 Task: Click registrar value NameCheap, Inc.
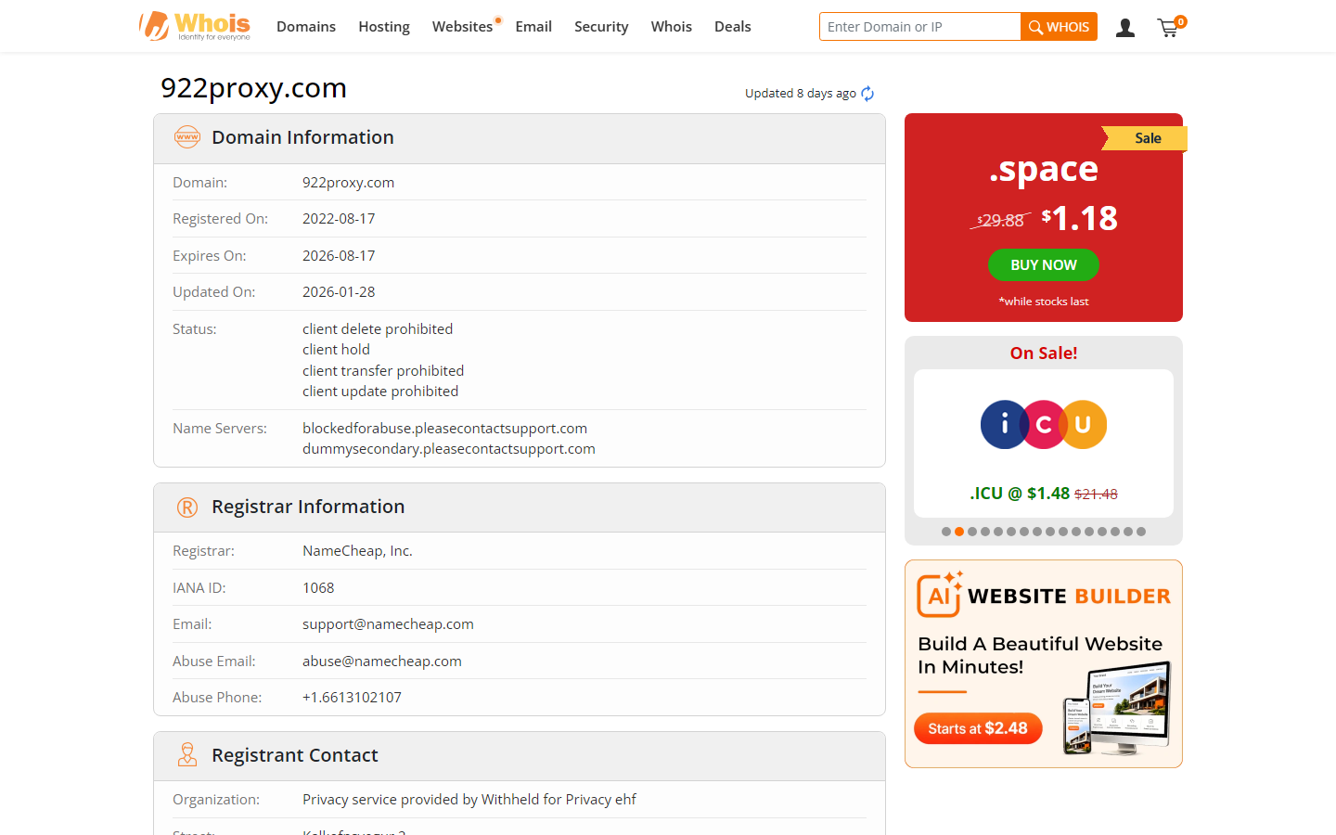(x=357, y=551)
